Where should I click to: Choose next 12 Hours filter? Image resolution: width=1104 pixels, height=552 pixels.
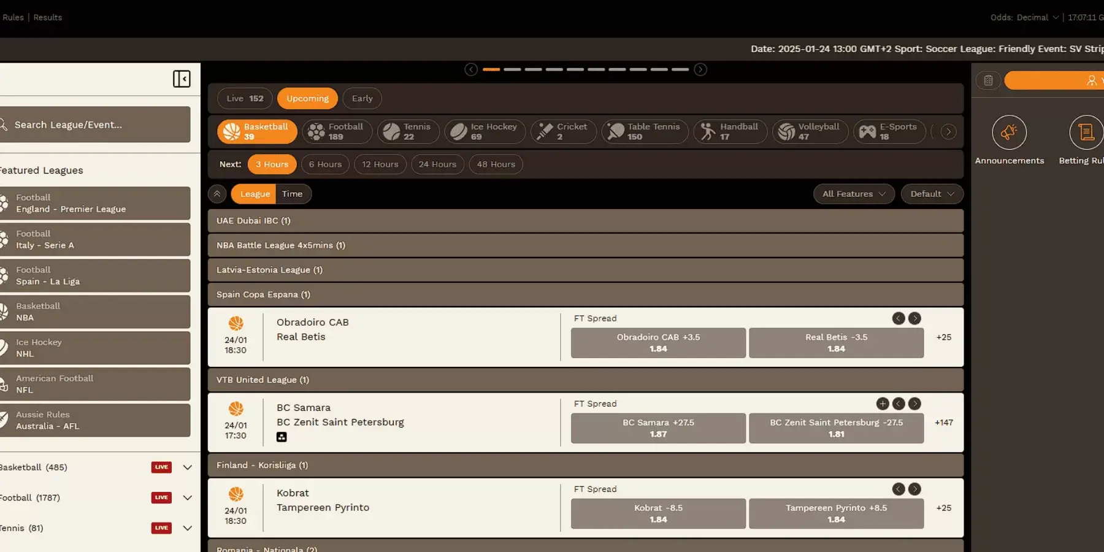click(380, 164)
